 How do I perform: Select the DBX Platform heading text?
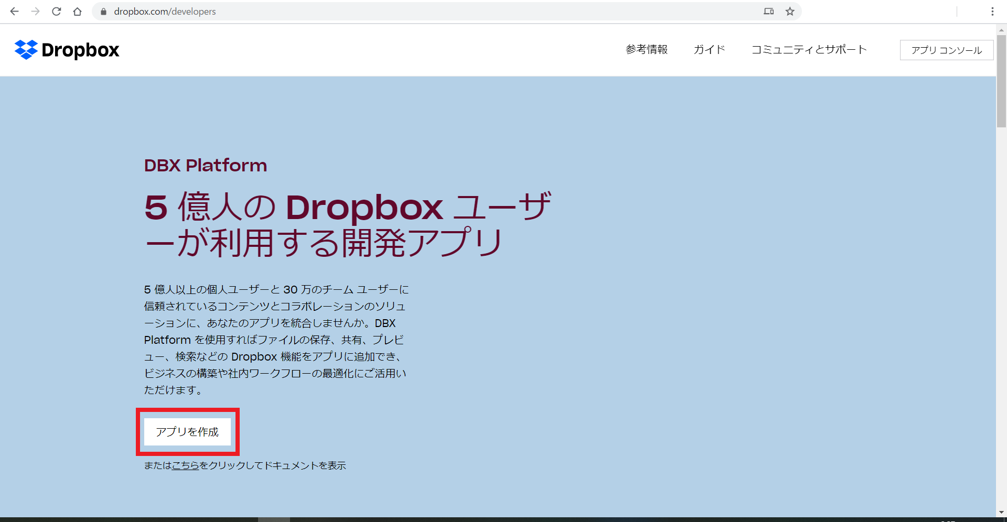206,165
